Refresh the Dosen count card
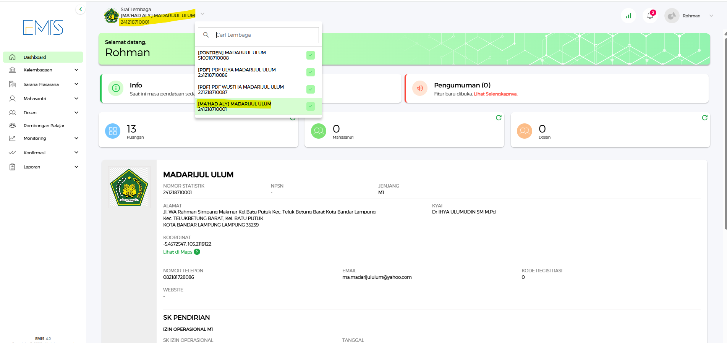 click(x=704, y=118)
